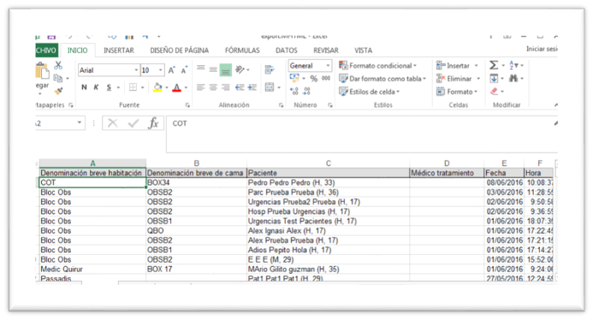Click the merge and center icon

(x=270, y=87)
